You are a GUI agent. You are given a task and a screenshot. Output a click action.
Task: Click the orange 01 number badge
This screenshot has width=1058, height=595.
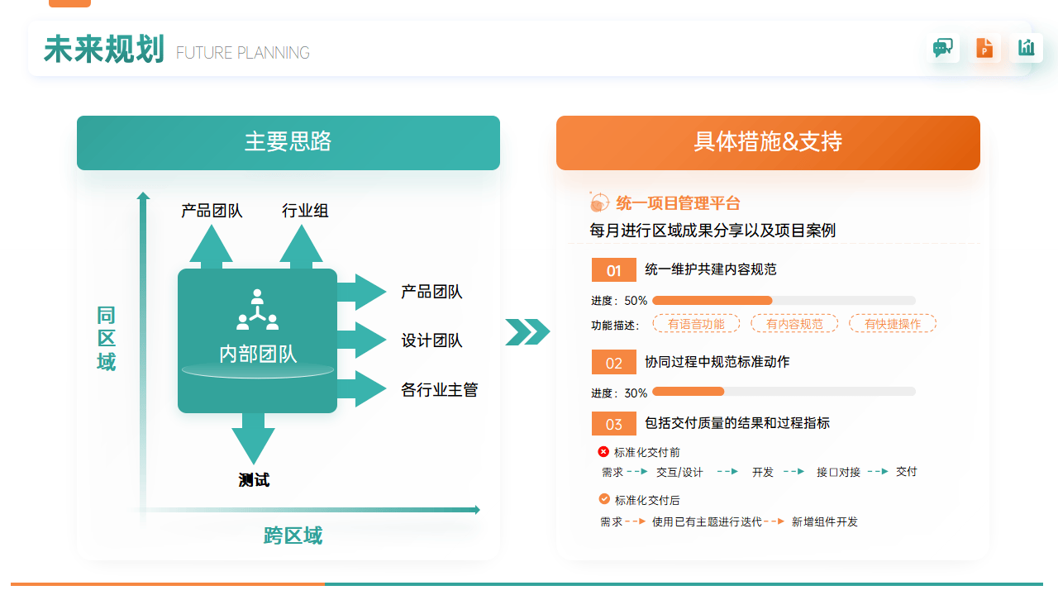613,270
